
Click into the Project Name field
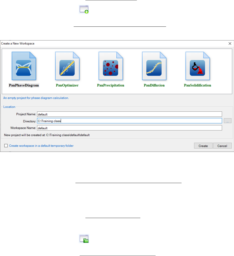130,114
